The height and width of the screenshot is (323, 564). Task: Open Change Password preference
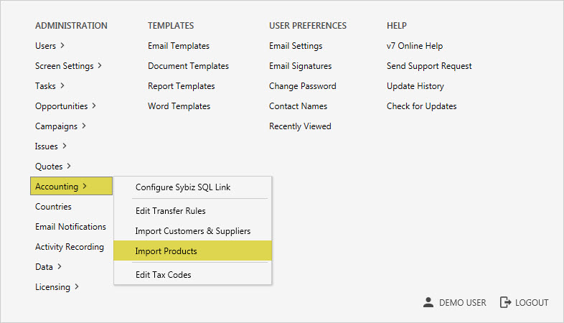pyautogui.click(x=302, y=86)
